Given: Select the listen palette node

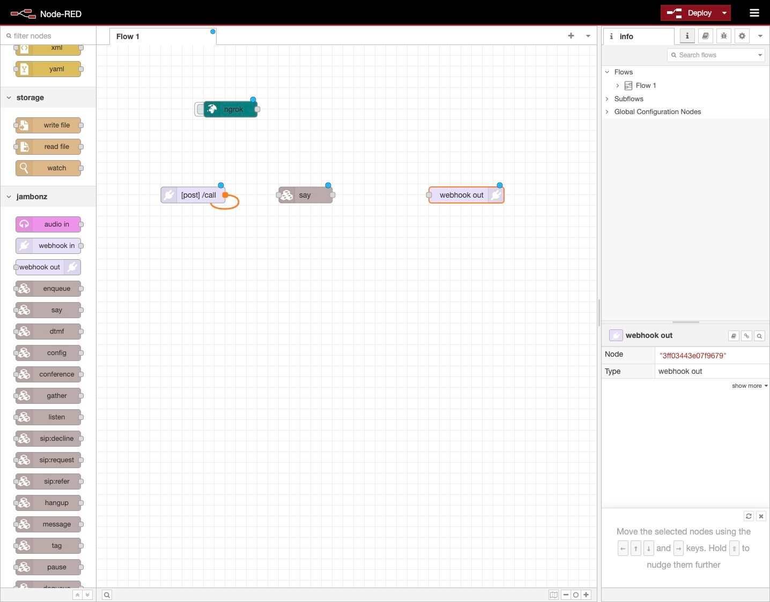Looking at the screenshot, I should tap(48, 417).
